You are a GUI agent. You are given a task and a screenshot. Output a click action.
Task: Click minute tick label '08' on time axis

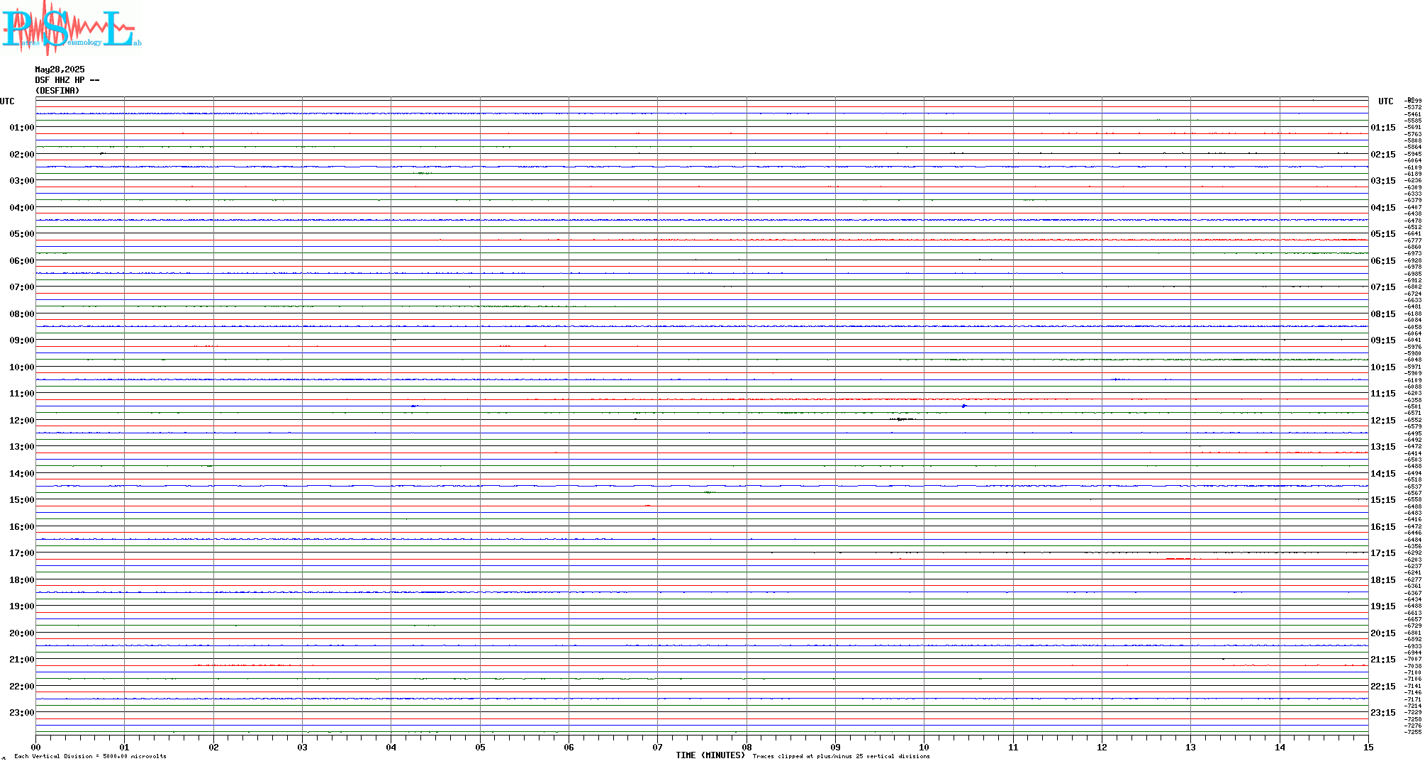pos(747,747)
